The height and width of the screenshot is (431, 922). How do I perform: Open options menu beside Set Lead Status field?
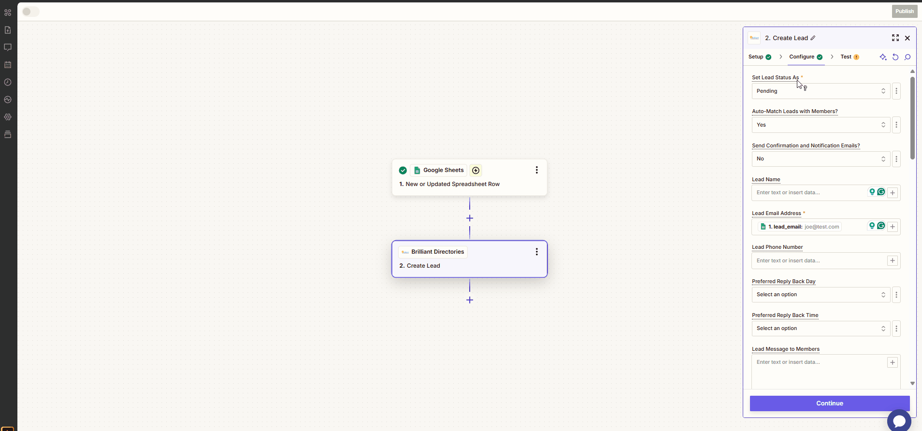point(896,91)
